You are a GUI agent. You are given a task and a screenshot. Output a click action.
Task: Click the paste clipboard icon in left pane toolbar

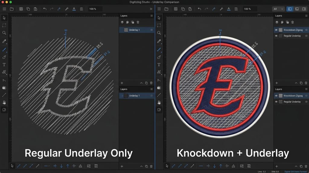[x=36, y=9]
